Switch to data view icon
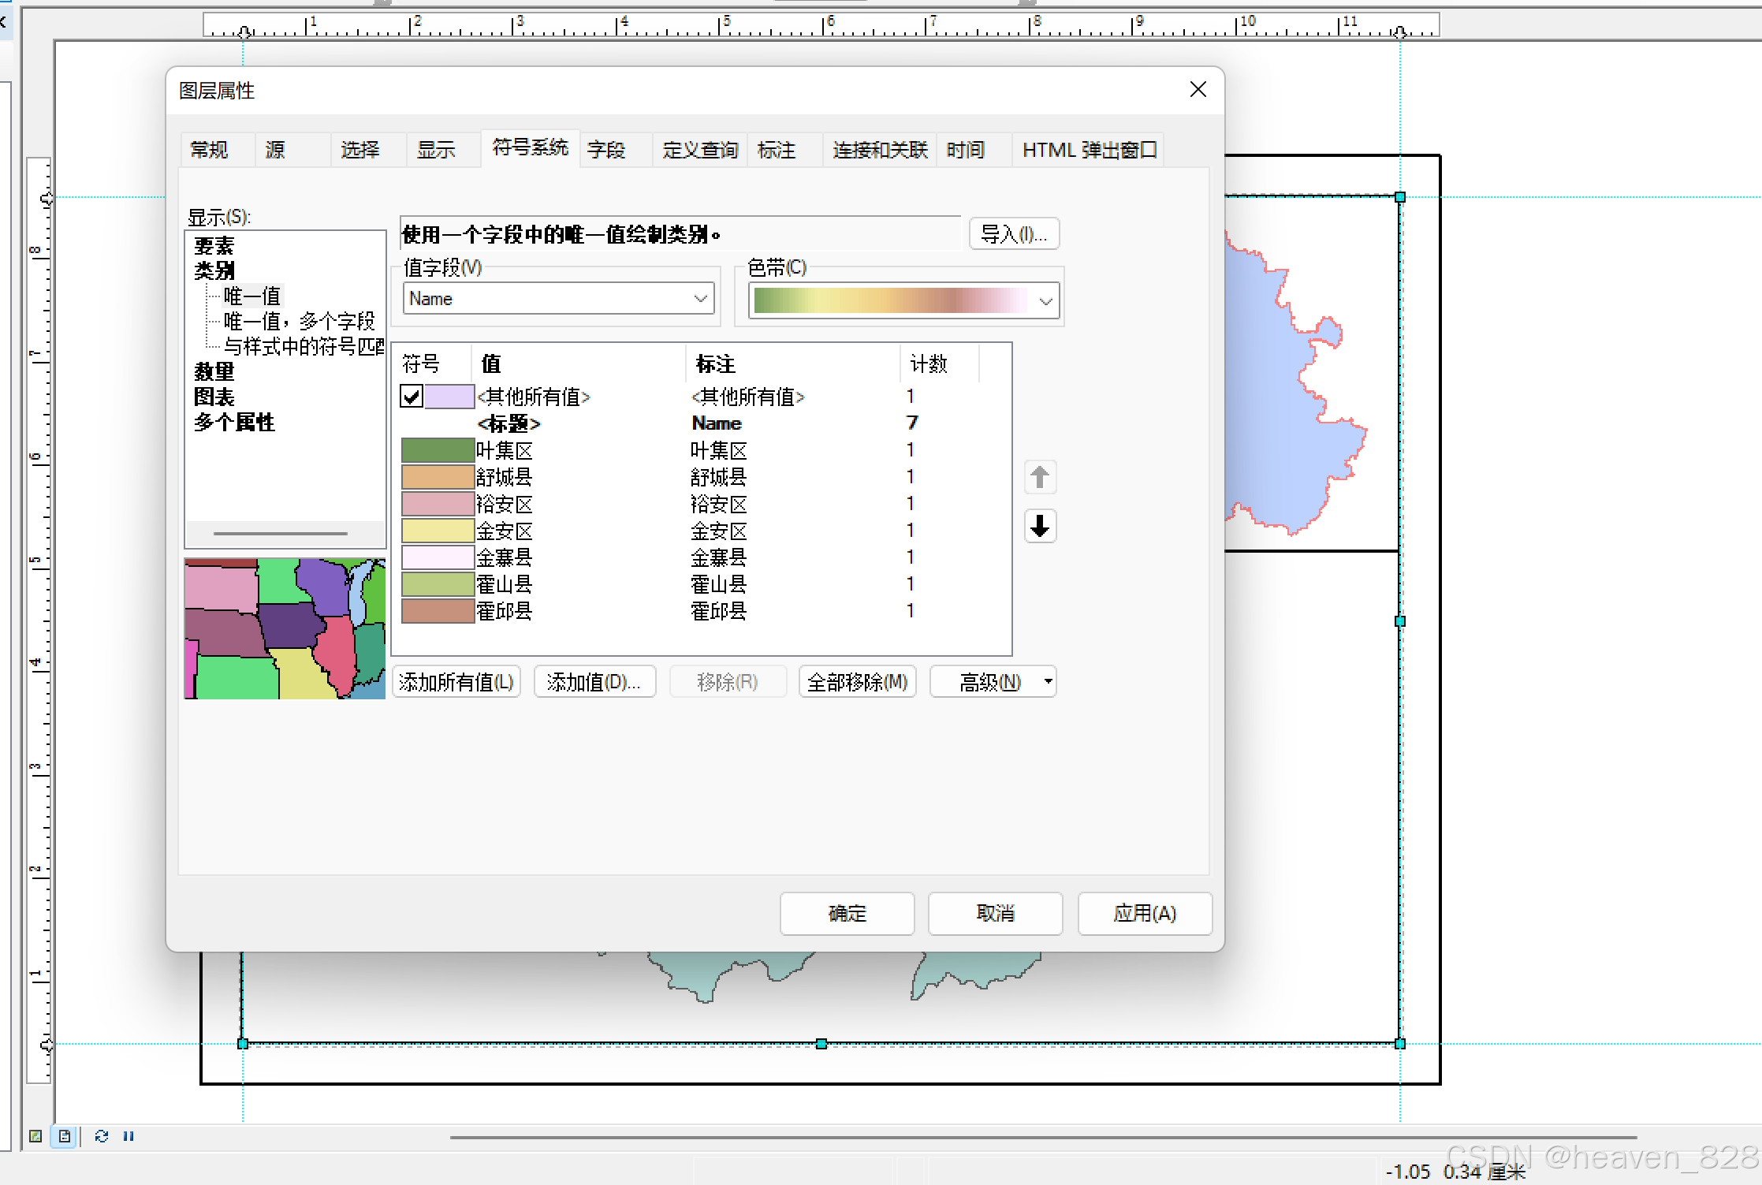 35,1136
